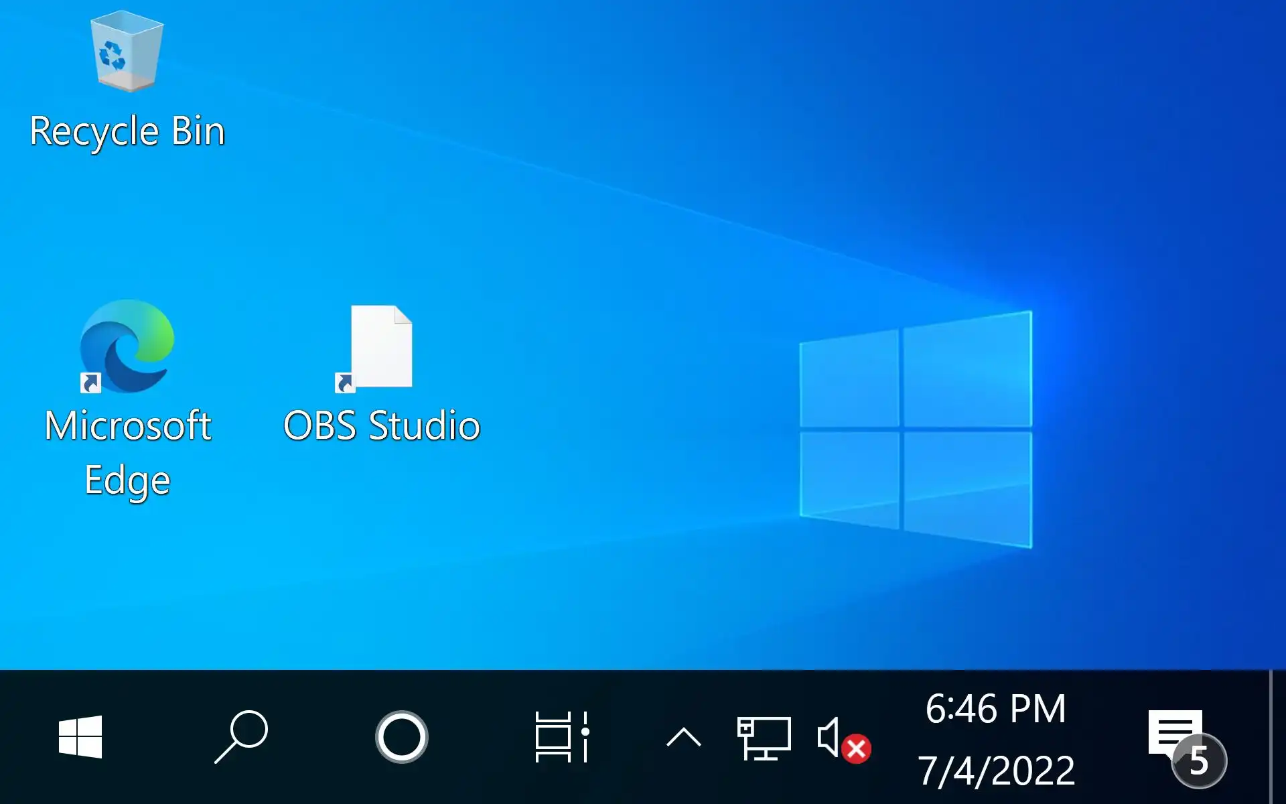The height and width of the screenshot is (804, 1286).
Task: Select the OBS Studio shortcut icon
Action: [380, 347]
